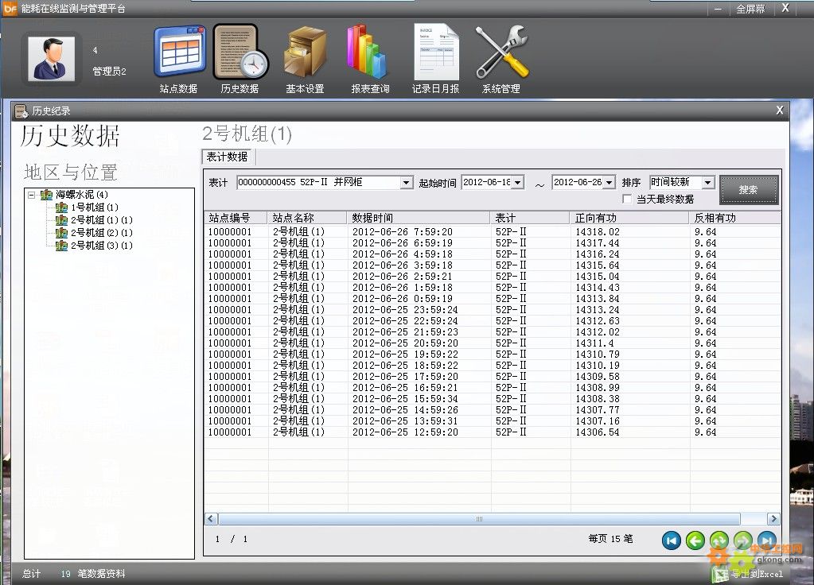The image size is (814, 585).
Task: Select the 表计数据 tab
Action: click(228, 157)
